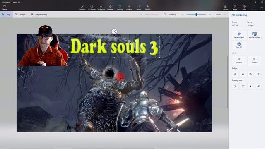Click the rotation handle above the selection
Viewport: 265px width, 149px height.
(x=114, y=31)
